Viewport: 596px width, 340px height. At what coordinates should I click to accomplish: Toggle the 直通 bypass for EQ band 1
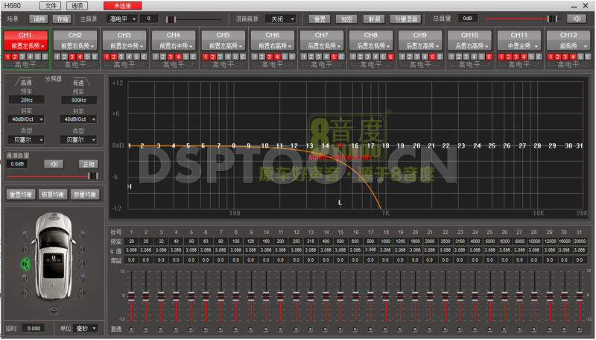click(x=131, y=328)
